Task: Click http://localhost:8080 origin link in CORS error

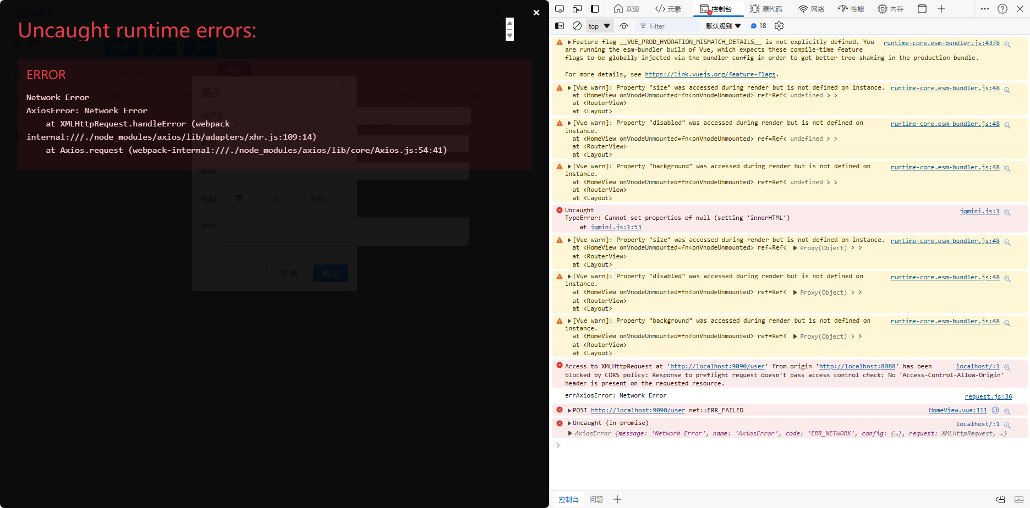Action: [857, 366]
